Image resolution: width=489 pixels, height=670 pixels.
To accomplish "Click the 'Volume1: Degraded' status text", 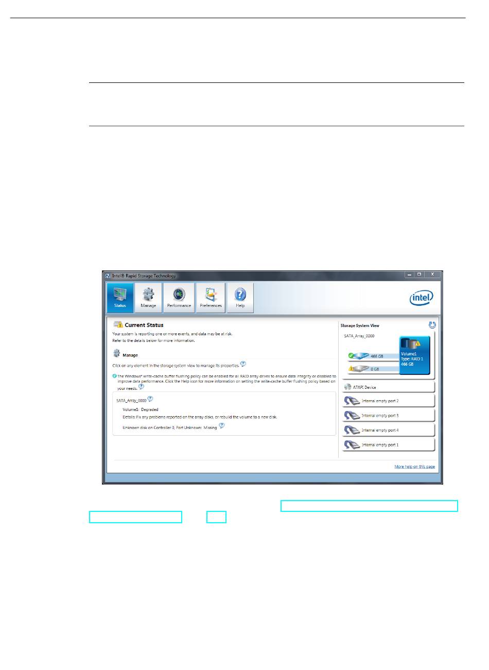I will (141, 409).
